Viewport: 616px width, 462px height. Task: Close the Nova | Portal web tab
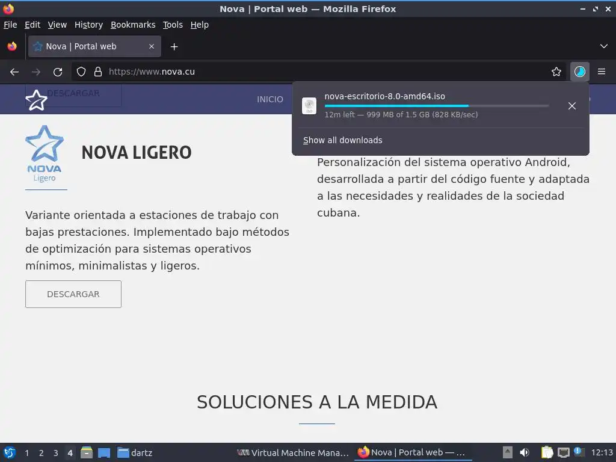[x=152, y=46]
